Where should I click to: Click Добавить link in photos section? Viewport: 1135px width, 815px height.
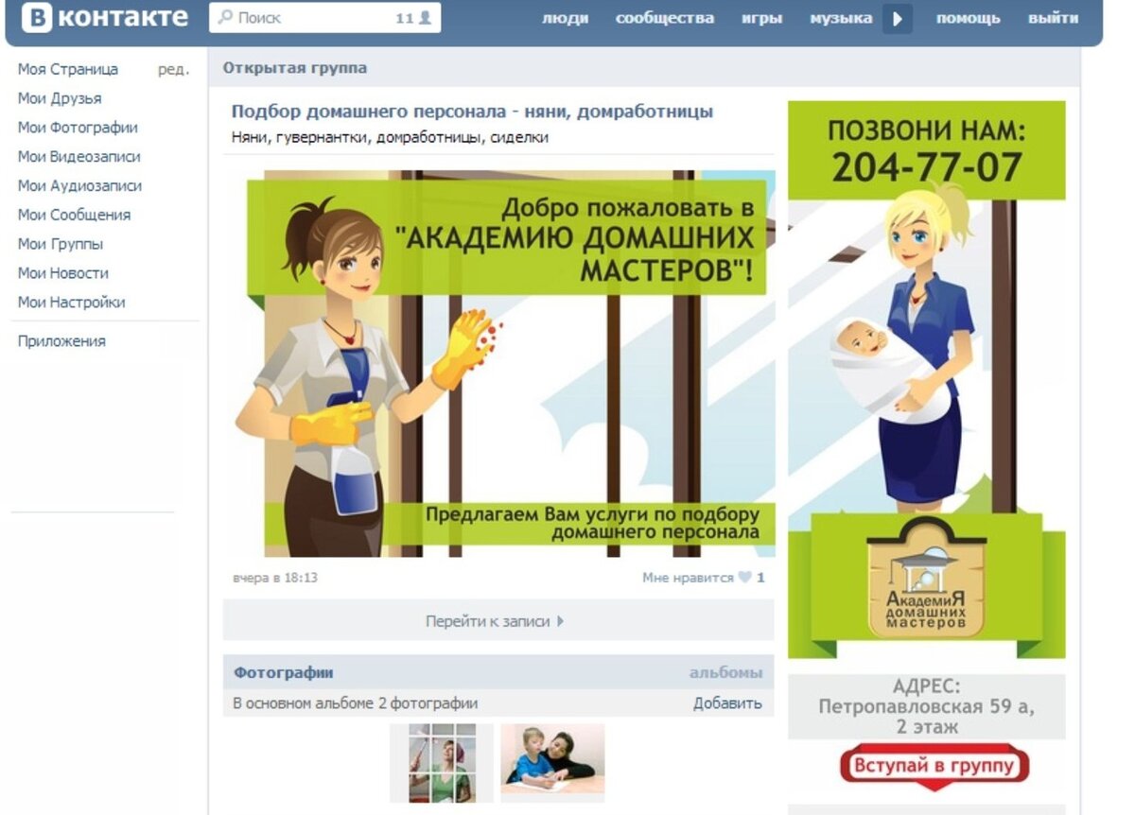pos(726,703)
